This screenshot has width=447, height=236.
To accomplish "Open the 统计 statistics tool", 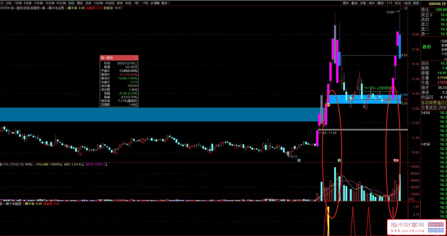I will [372, 3].
